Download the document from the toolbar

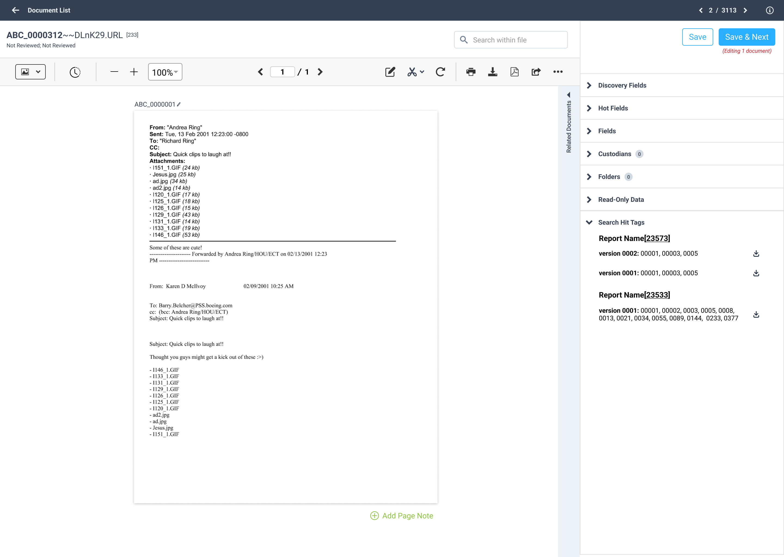pyautogui.click(x=492, y=72)
